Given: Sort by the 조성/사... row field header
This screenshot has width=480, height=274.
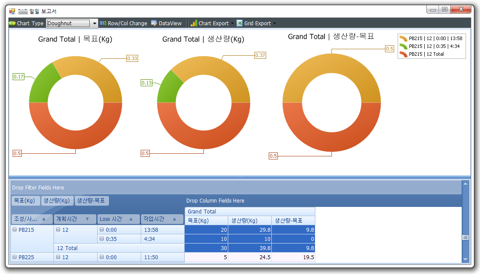Looking at the screenshot, I should tap(32, 219).
